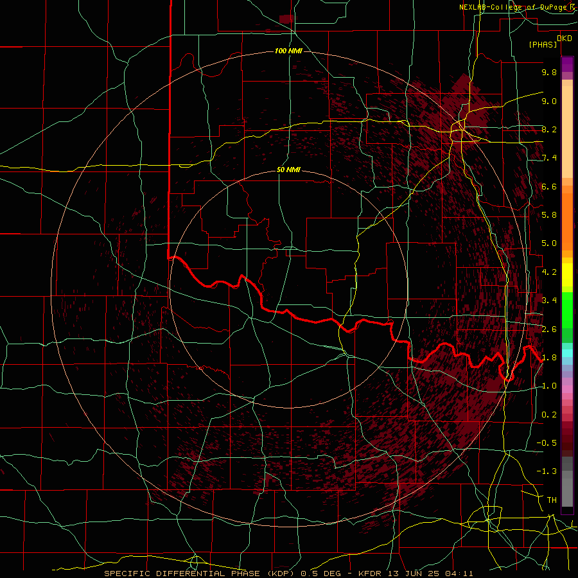The image size is (578, 578).
Task: Click the 50 NMI range ring label
Action: click(288, 170)
